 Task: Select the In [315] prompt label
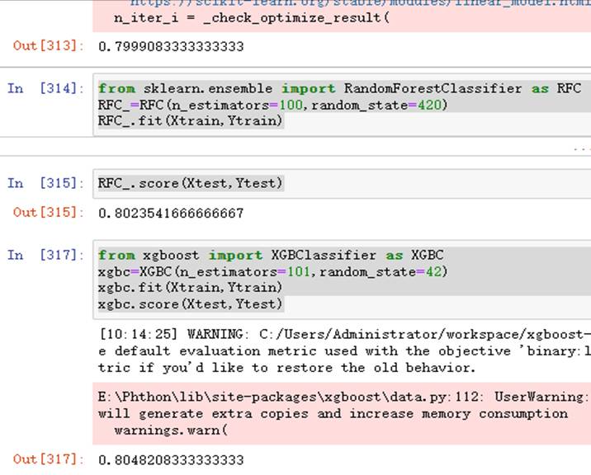click(x=45, y=183)
